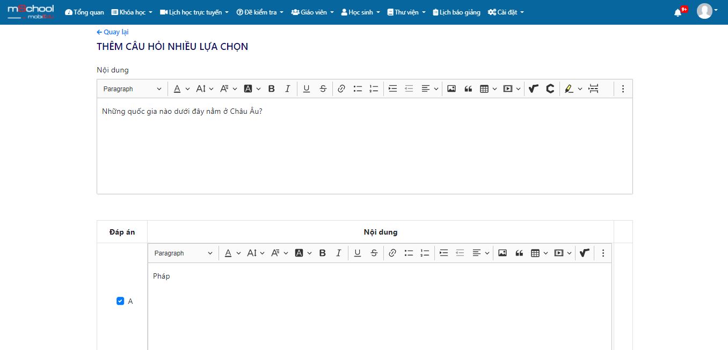Open math formula editor in answer A toolbar
This screenshot has height=350, width=728.
(585, 253)
